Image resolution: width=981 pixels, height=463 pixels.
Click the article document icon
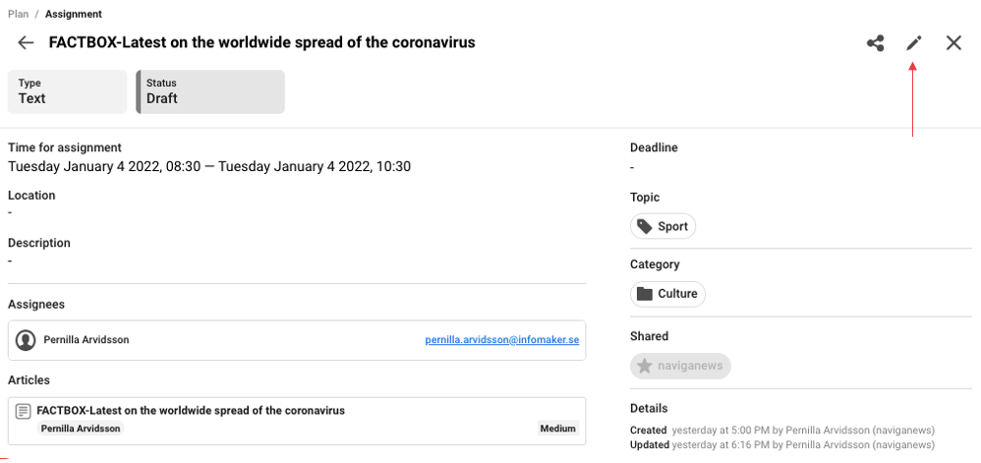point(24,411)
